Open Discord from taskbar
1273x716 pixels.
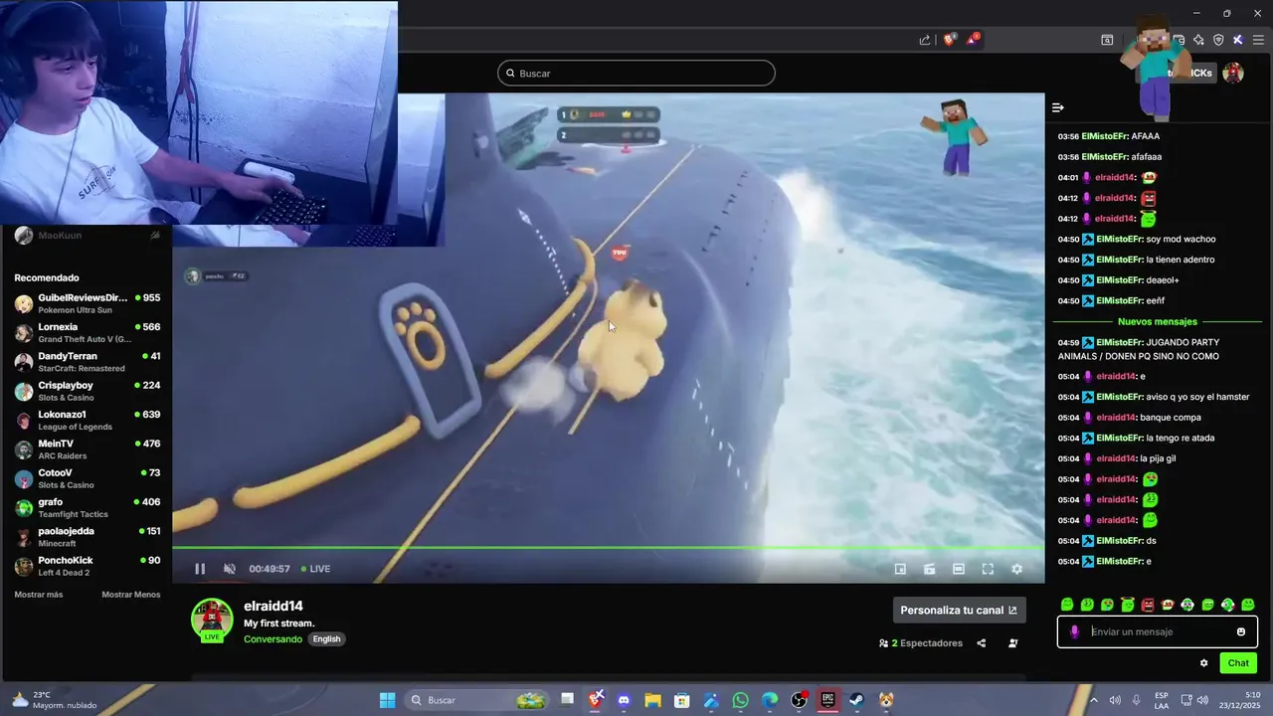[624, 700]
